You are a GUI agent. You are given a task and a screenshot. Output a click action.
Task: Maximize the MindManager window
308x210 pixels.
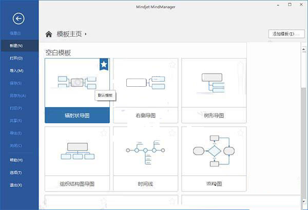[x=290, y=5]
